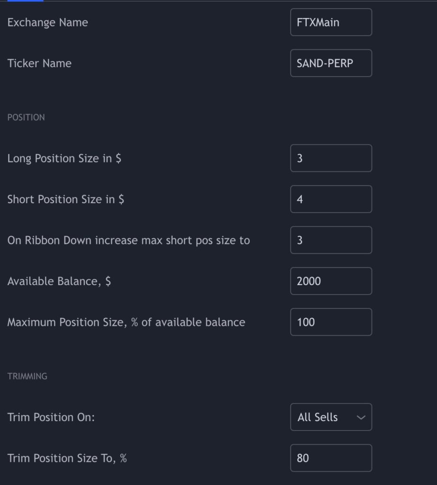437x485 pixels.
Task: Click the Available Balance, $ label
Action: point(59,281)
